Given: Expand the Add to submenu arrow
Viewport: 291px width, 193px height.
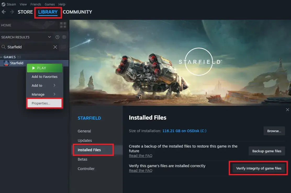Looking at the screenshot, I should pos(55,85).
